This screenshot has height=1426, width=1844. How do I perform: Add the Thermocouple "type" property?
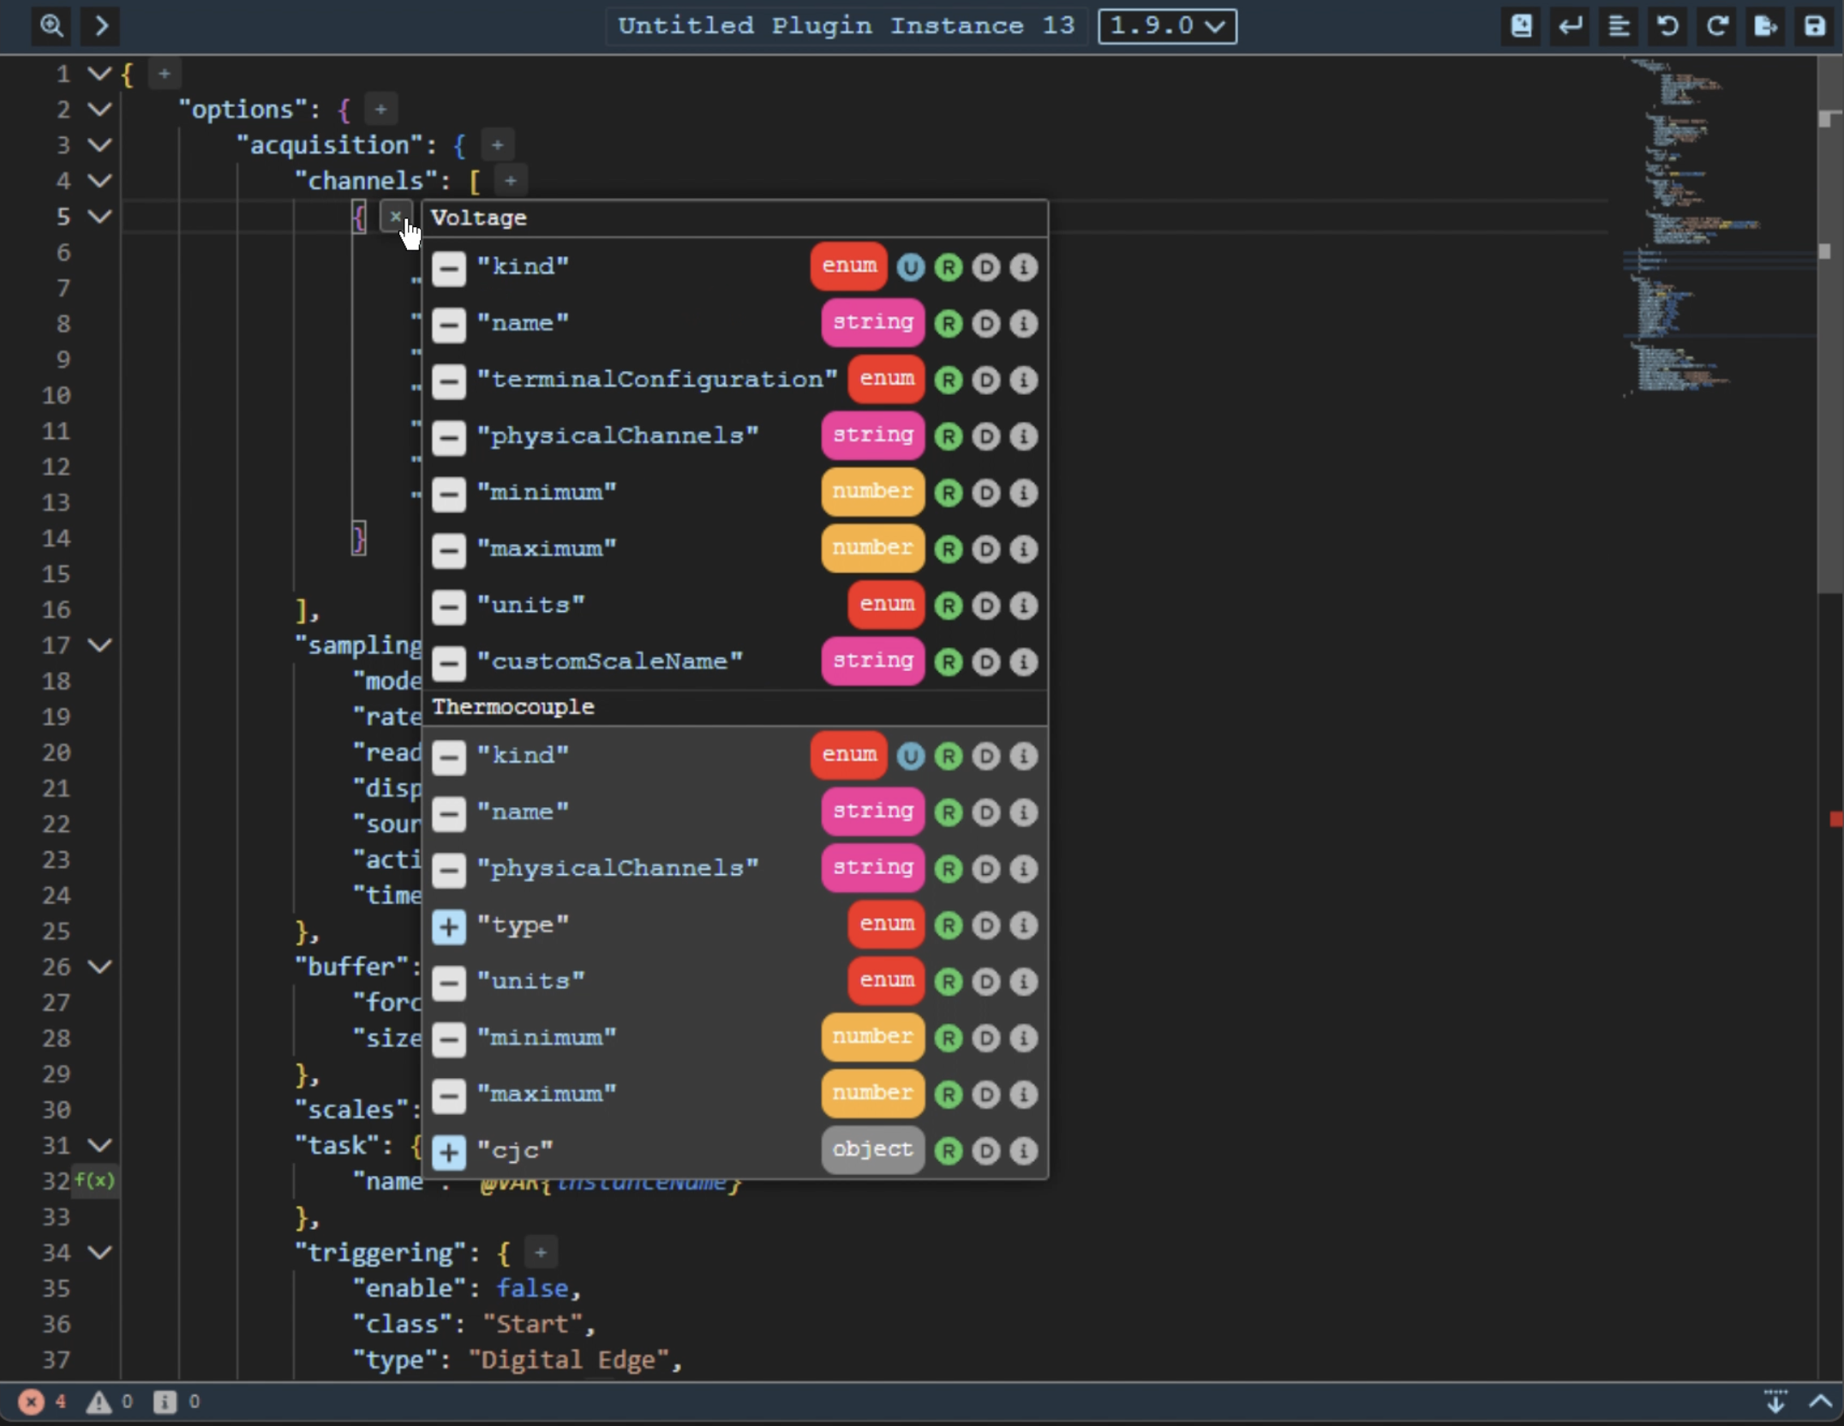448,926
